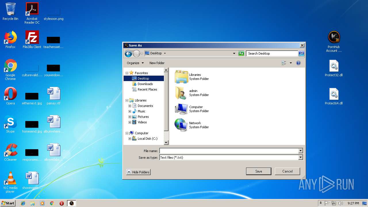Click the change view icon
The image size is (368, 207).
pos(284,63)
